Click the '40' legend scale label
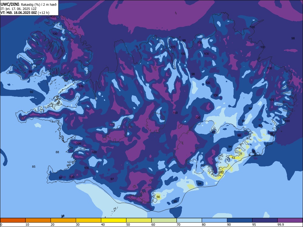The image size is (303, 227). click(x=103, y=225)
